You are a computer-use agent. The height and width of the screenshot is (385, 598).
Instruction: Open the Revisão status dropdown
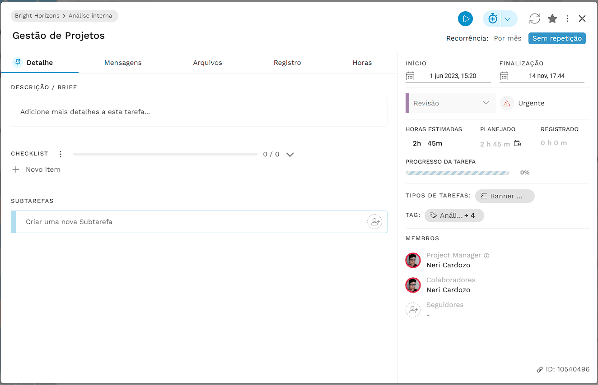(x=451, y=103)
